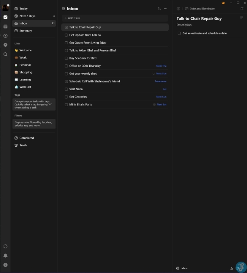Open the task detail menu lines icon
The width and height of the screenshot is (247, 273).
[241, 18]
